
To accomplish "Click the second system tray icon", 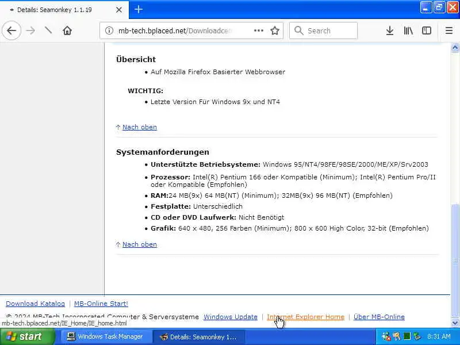I will 397,336.
